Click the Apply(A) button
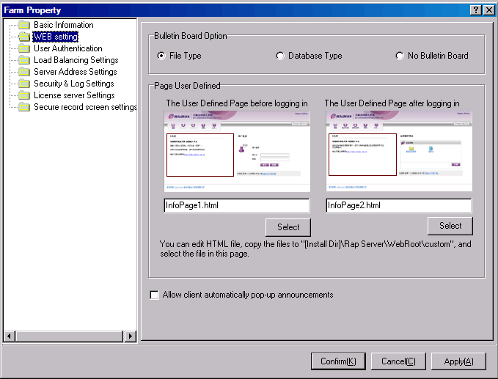Viewport: 498px width, 379px height. 458,361
